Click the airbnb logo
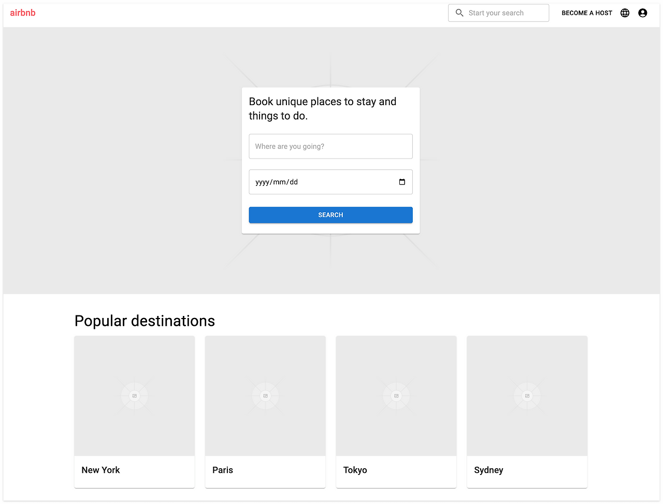 (23, 13)
